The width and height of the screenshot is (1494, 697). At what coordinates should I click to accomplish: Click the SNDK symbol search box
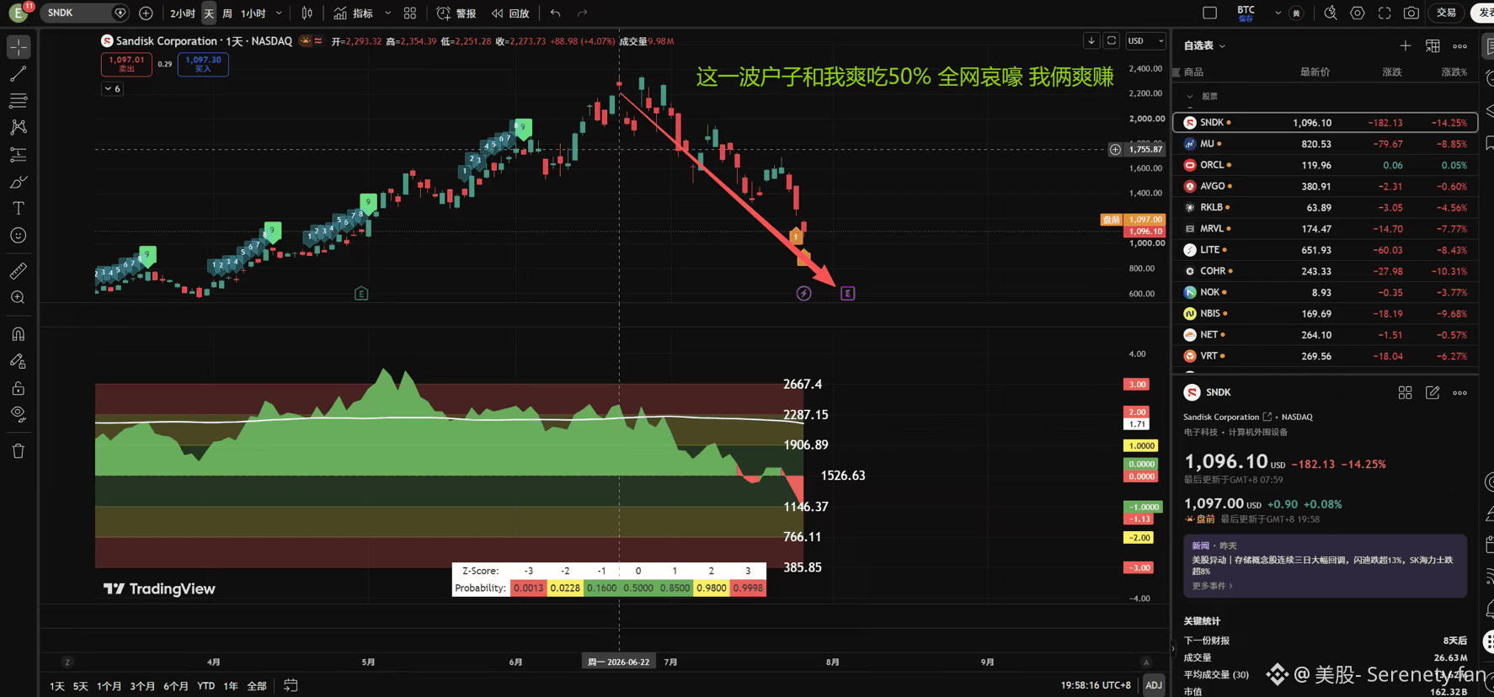(84, 13)
